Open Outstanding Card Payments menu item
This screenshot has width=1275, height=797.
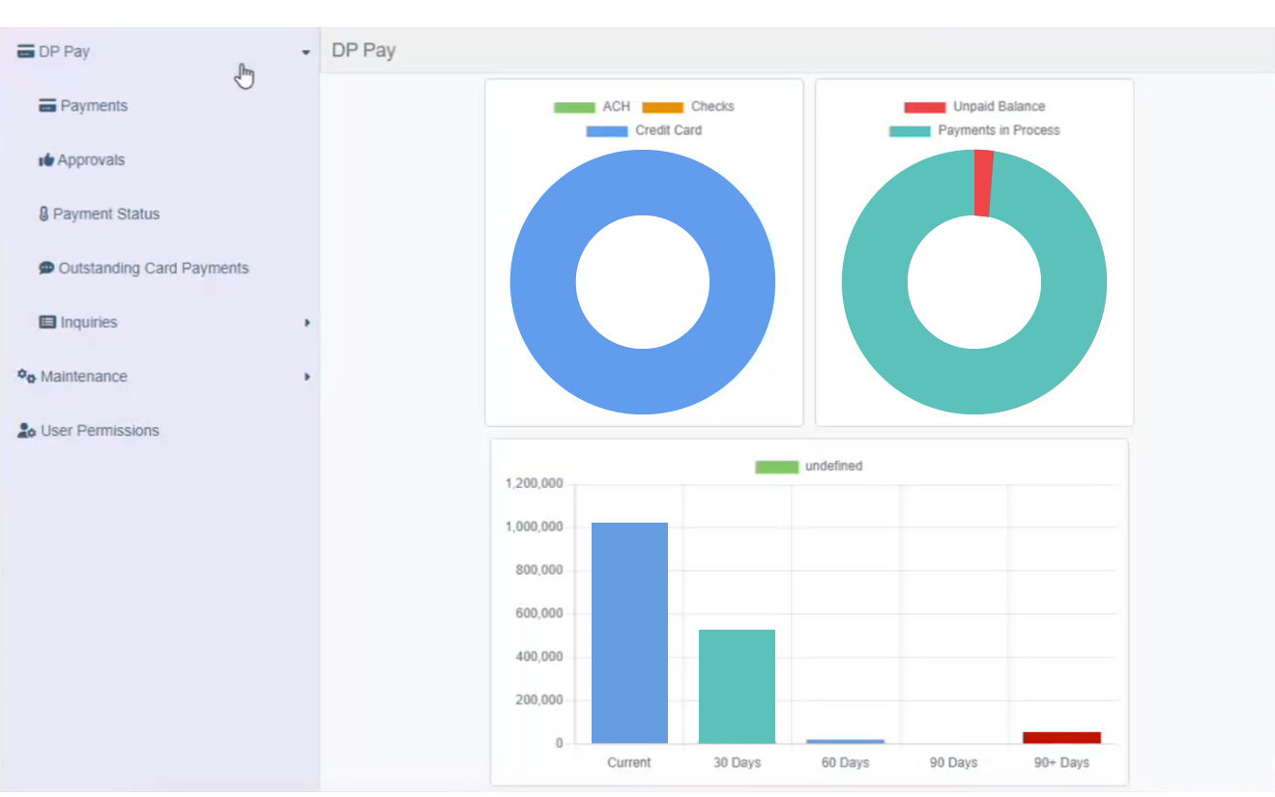pyautogui.click(x=153, y=269)
